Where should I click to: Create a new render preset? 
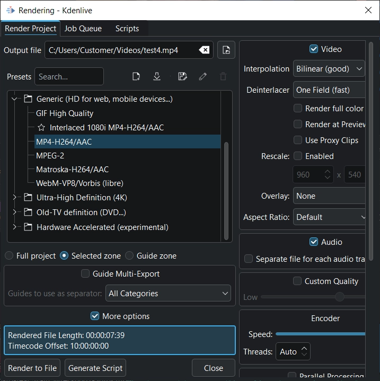(x=136, y=76)
